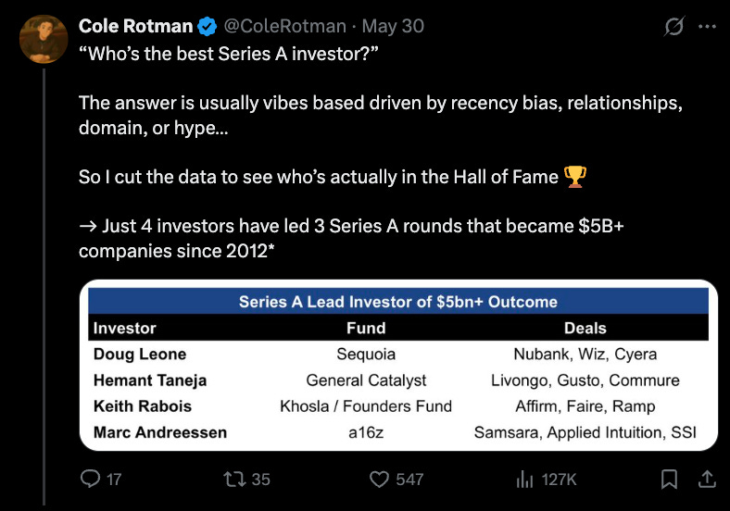Repost the tweet via retweet icon

(234, 479)
